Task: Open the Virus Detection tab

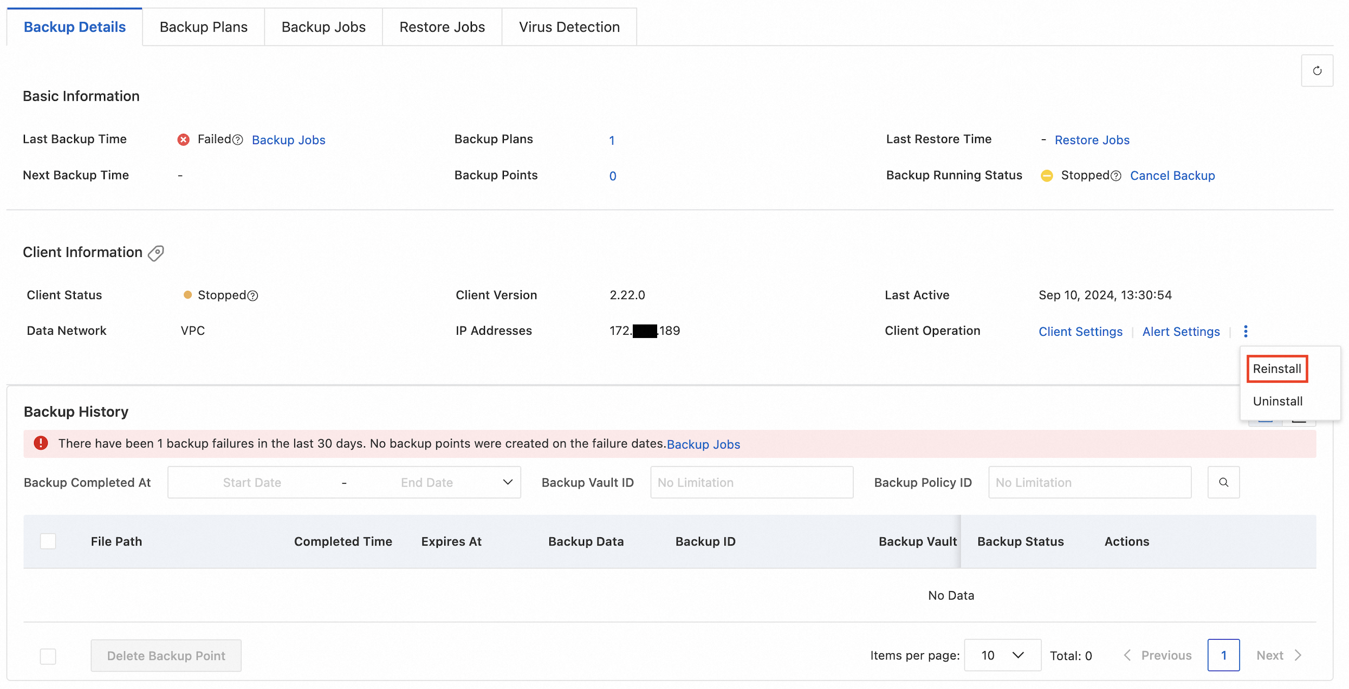Action: [x=569, y=27]
